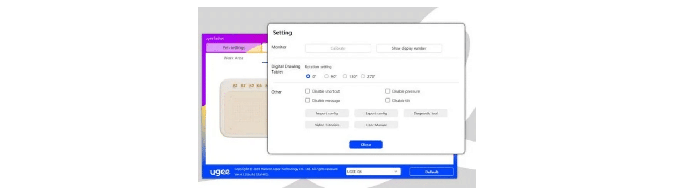Click the Import config button

tap(327, 113)
